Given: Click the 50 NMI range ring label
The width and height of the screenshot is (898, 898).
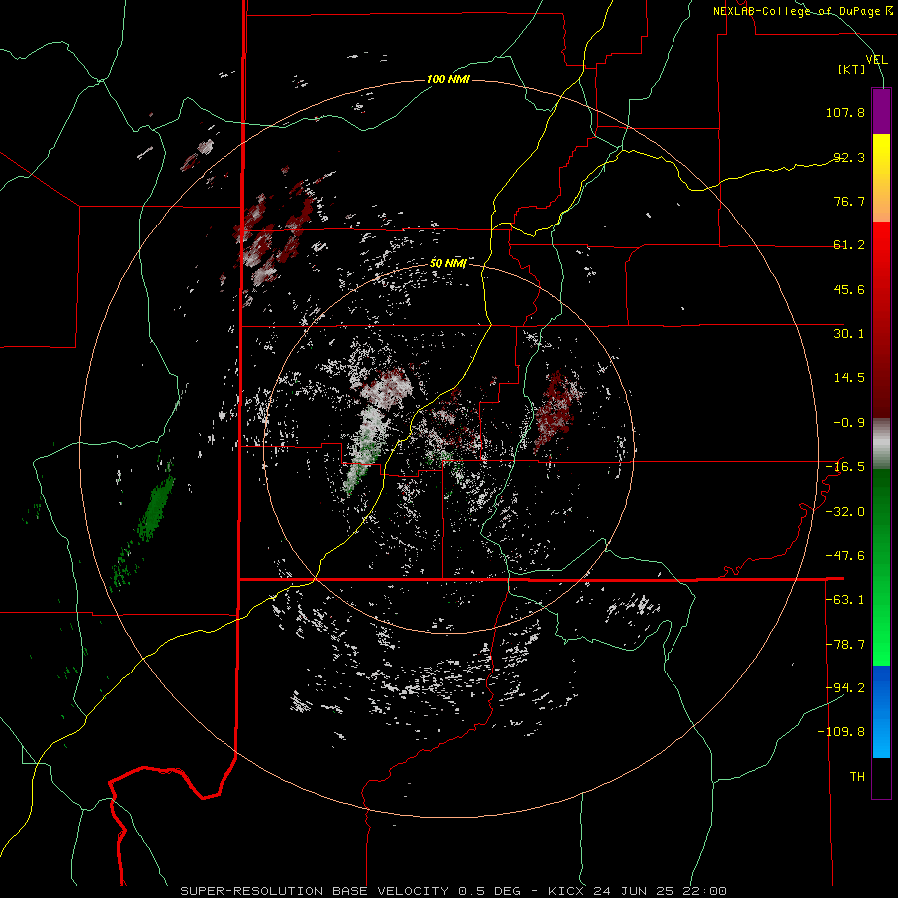Looking at the screenshot, I should coord(448,264).
